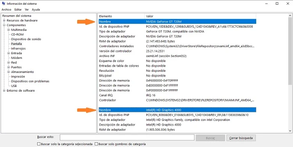Open the Ayuda menu
Viewport: 293px width, 147px height.
pos(36,9)
